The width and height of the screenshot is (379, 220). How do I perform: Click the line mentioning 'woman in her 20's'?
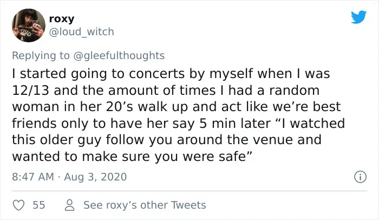pyautogui.click(x=177, y=107)
